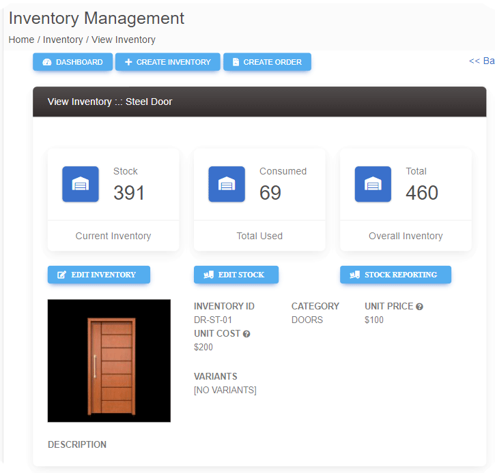Click the pencil icon on Edit Inventory
Viewport: 495px width, 473px height.
[x=61, y=275]
